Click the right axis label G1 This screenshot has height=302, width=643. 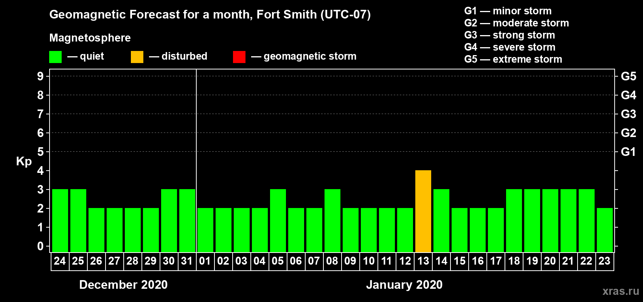[629, 152]
